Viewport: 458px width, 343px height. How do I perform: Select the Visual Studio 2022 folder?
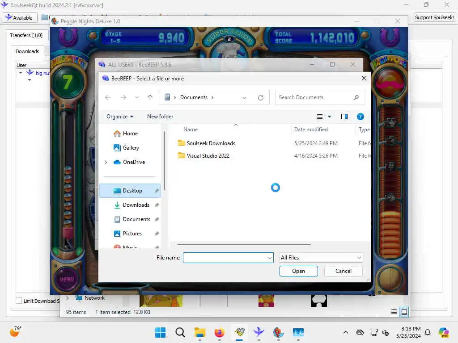tap(208, 156)
